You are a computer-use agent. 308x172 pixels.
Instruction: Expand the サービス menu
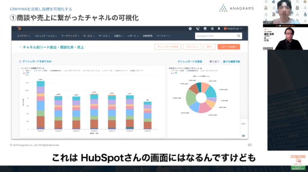click(104, 36)
